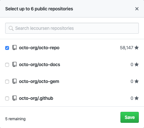Enable the octo-org/.github checkbox

click(x=7, y=99)
